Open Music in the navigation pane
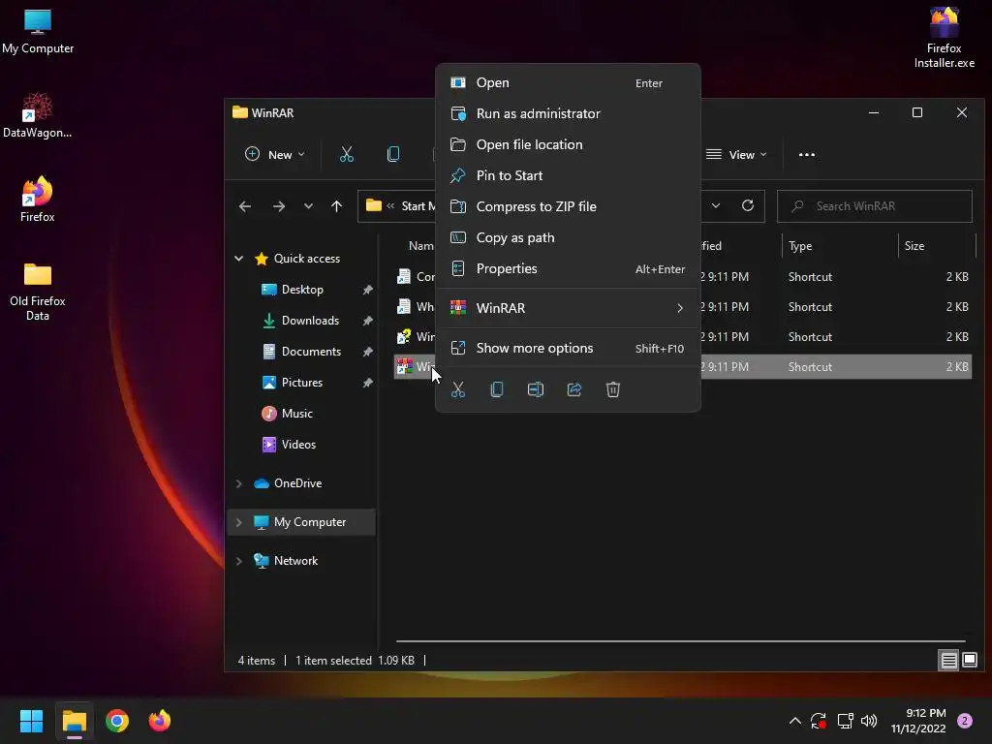Image resolution: width=992 pixels, height=744 pixels. pos(296,413)
